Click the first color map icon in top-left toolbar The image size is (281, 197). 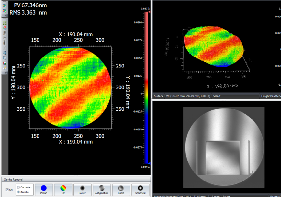pos(5,6)
